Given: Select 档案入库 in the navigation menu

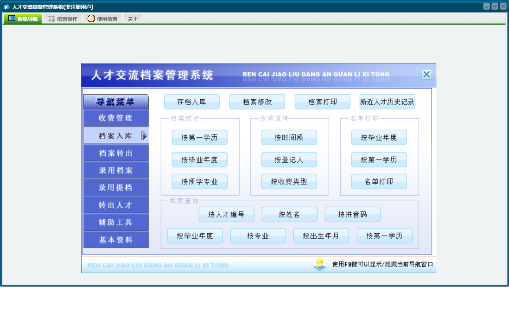Looking at the screenshot, I should (116, 136).
